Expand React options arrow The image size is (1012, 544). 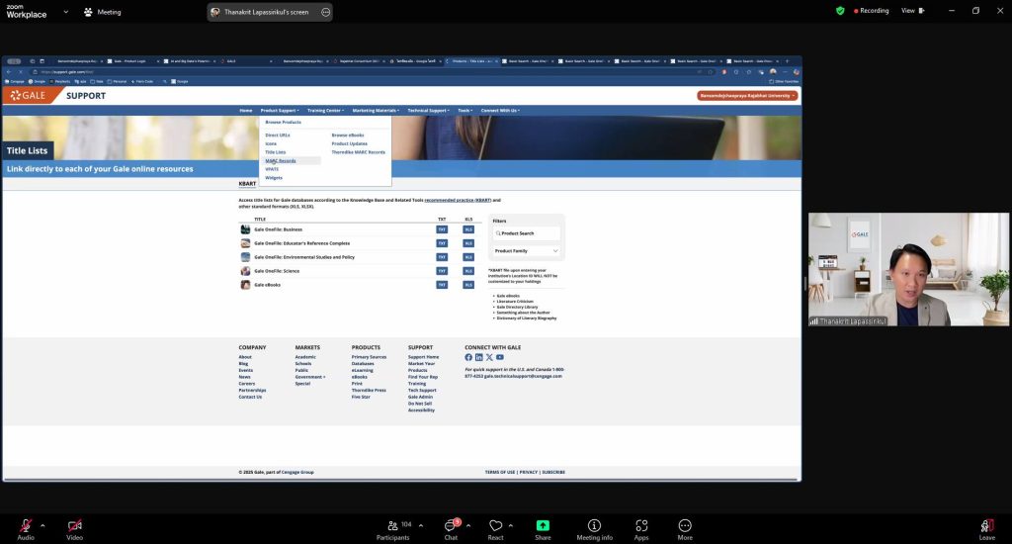pos(511,525)
